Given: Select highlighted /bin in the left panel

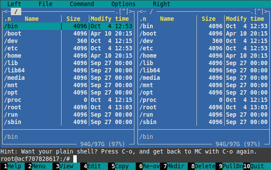Looking at the screenshot, I should [68, 26].
